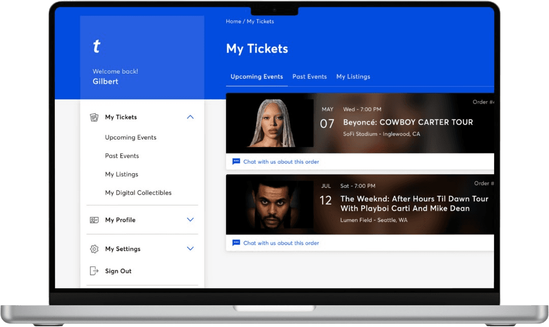549x327 pixels.
Task: Expand the My Settings section chevron
Action: click(190, 249)
